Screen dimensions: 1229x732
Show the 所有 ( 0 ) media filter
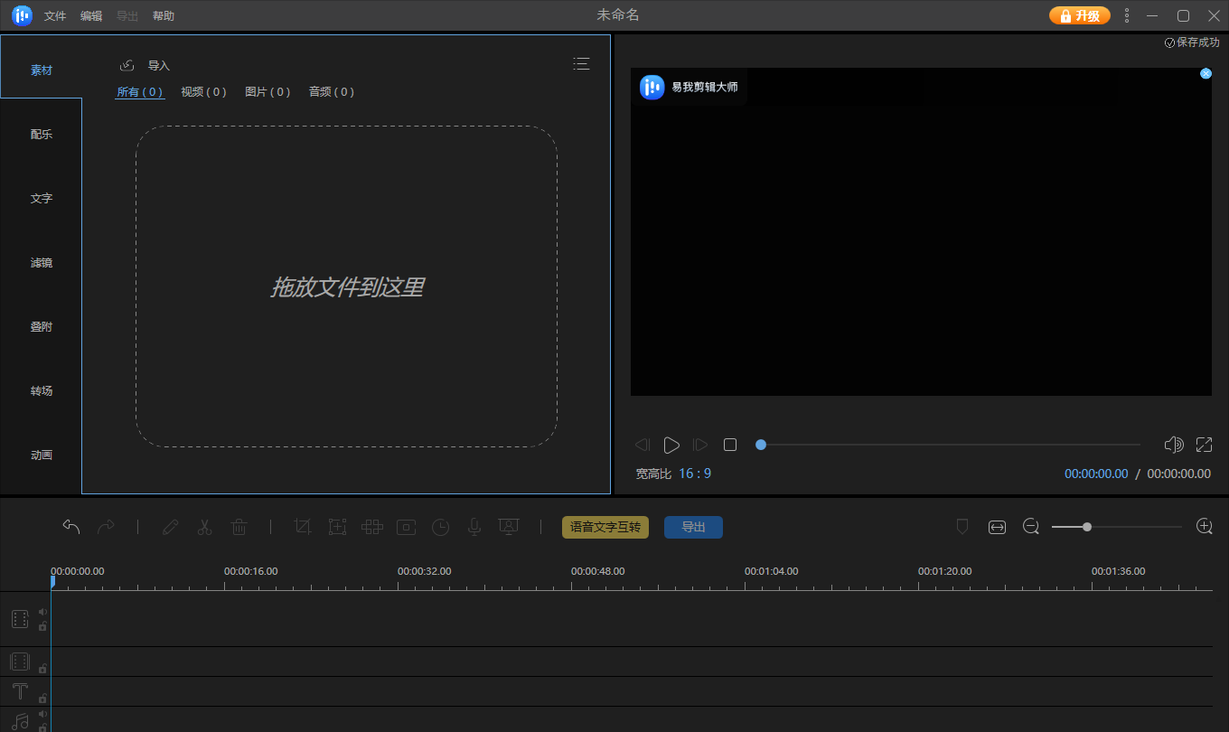140,91
